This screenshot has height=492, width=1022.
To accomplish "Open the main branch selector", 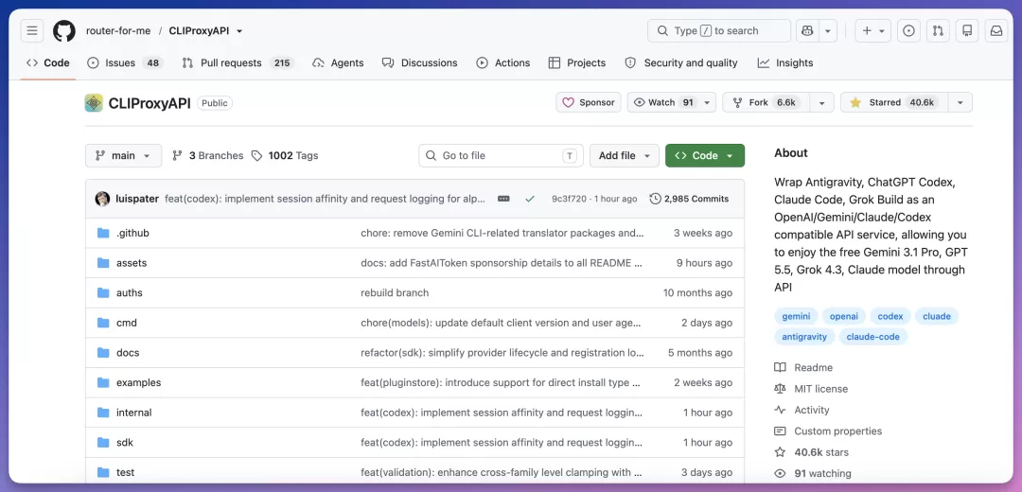I will (x=123, y=156).
